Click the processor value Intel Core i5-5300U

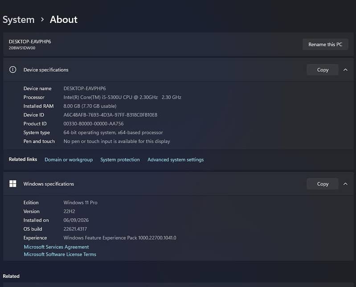(x=123, y=97)
